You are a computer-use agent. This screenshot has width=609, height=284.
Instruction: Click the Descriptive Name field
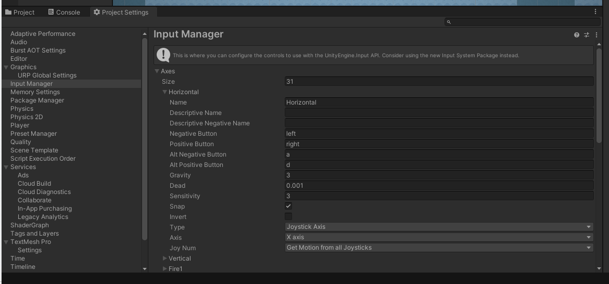click(x=439, y=112)
